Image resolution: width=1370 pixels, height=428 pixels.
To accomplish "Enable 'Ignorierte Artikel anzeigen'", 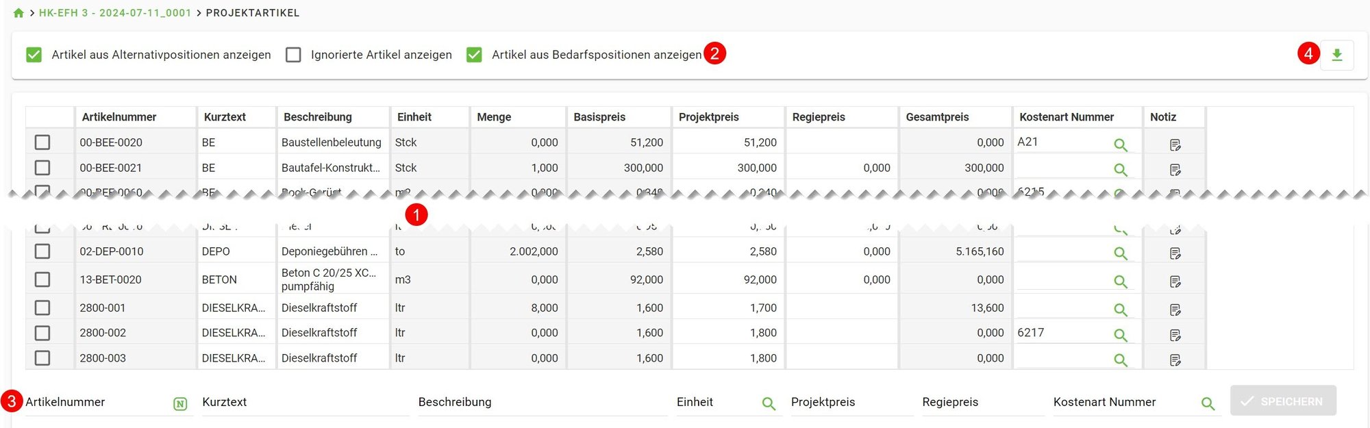I will coord(295,53).
